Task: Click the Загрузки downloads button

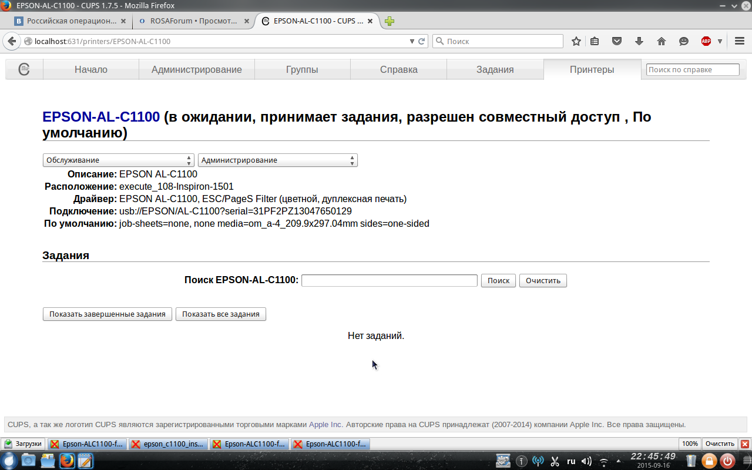Action: (x=23, y=444)
